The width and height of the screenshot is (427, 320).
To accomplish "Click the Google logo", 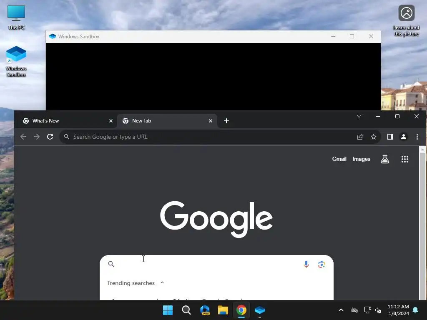I will pyautogui.click(x=216, y=219).
